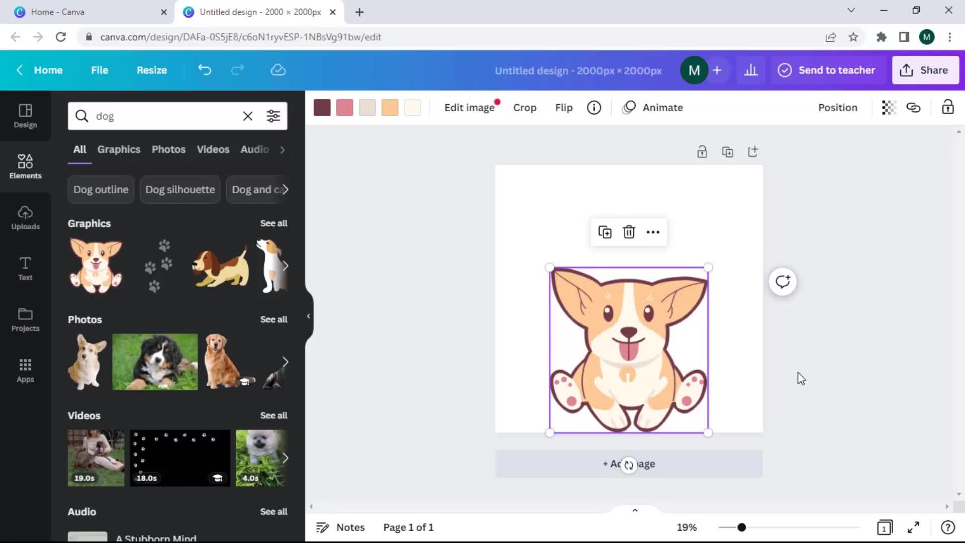Screen dimensions: 965x543
Task: Delete the selected corgi with trash icon
Action: (x=629, y=232)
